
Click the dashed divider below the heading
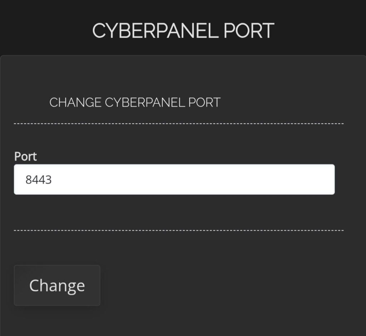tap(179, 124)
